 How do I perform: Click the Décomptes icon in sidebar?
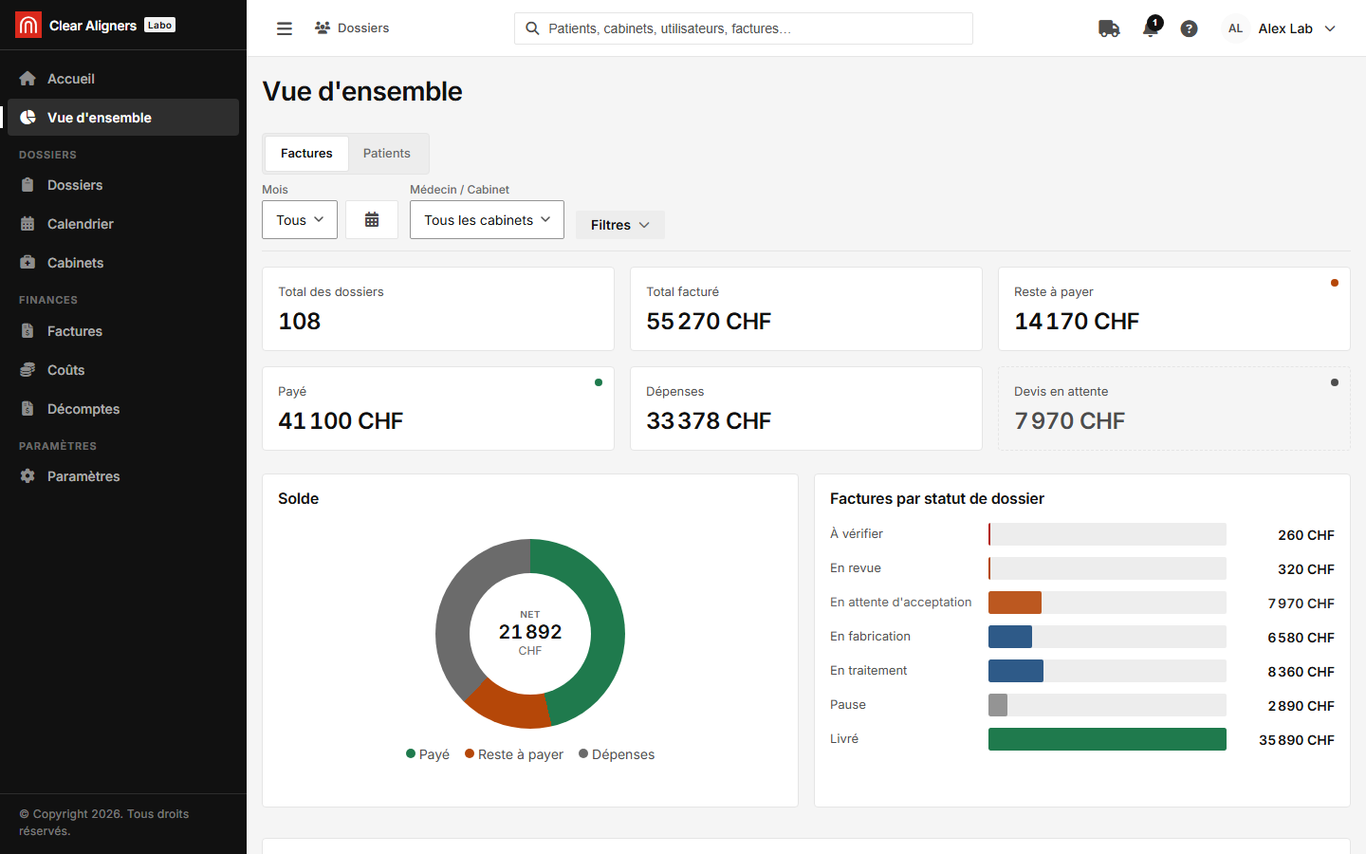click(x=28, y=409)
